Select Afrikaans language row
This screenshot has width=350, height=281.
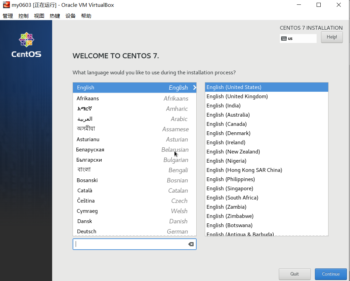(x=135, y=99)
